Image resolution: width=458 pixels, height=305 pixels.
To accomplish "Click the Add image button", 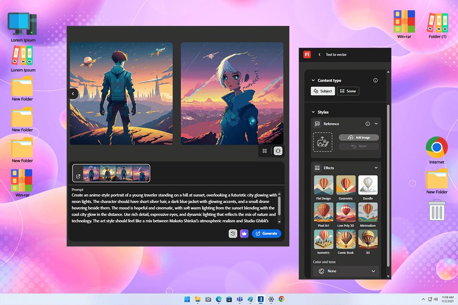I will click(x=359, y=138).
